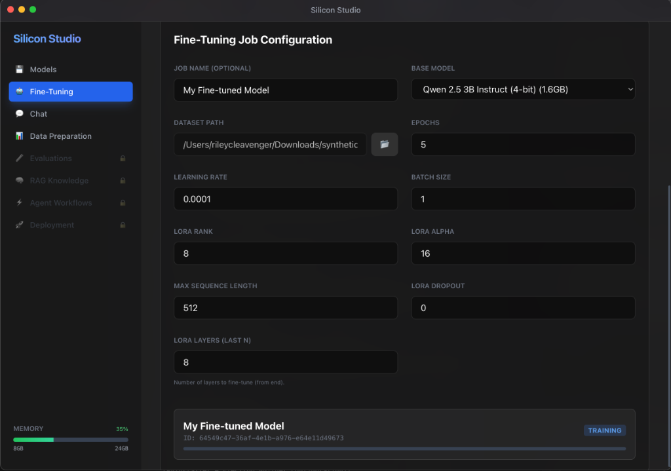Viewport: 671px width, 471px height.
Task: Focus the Learning Rate field showing 0.0001
Action: [x=286, y=199]
